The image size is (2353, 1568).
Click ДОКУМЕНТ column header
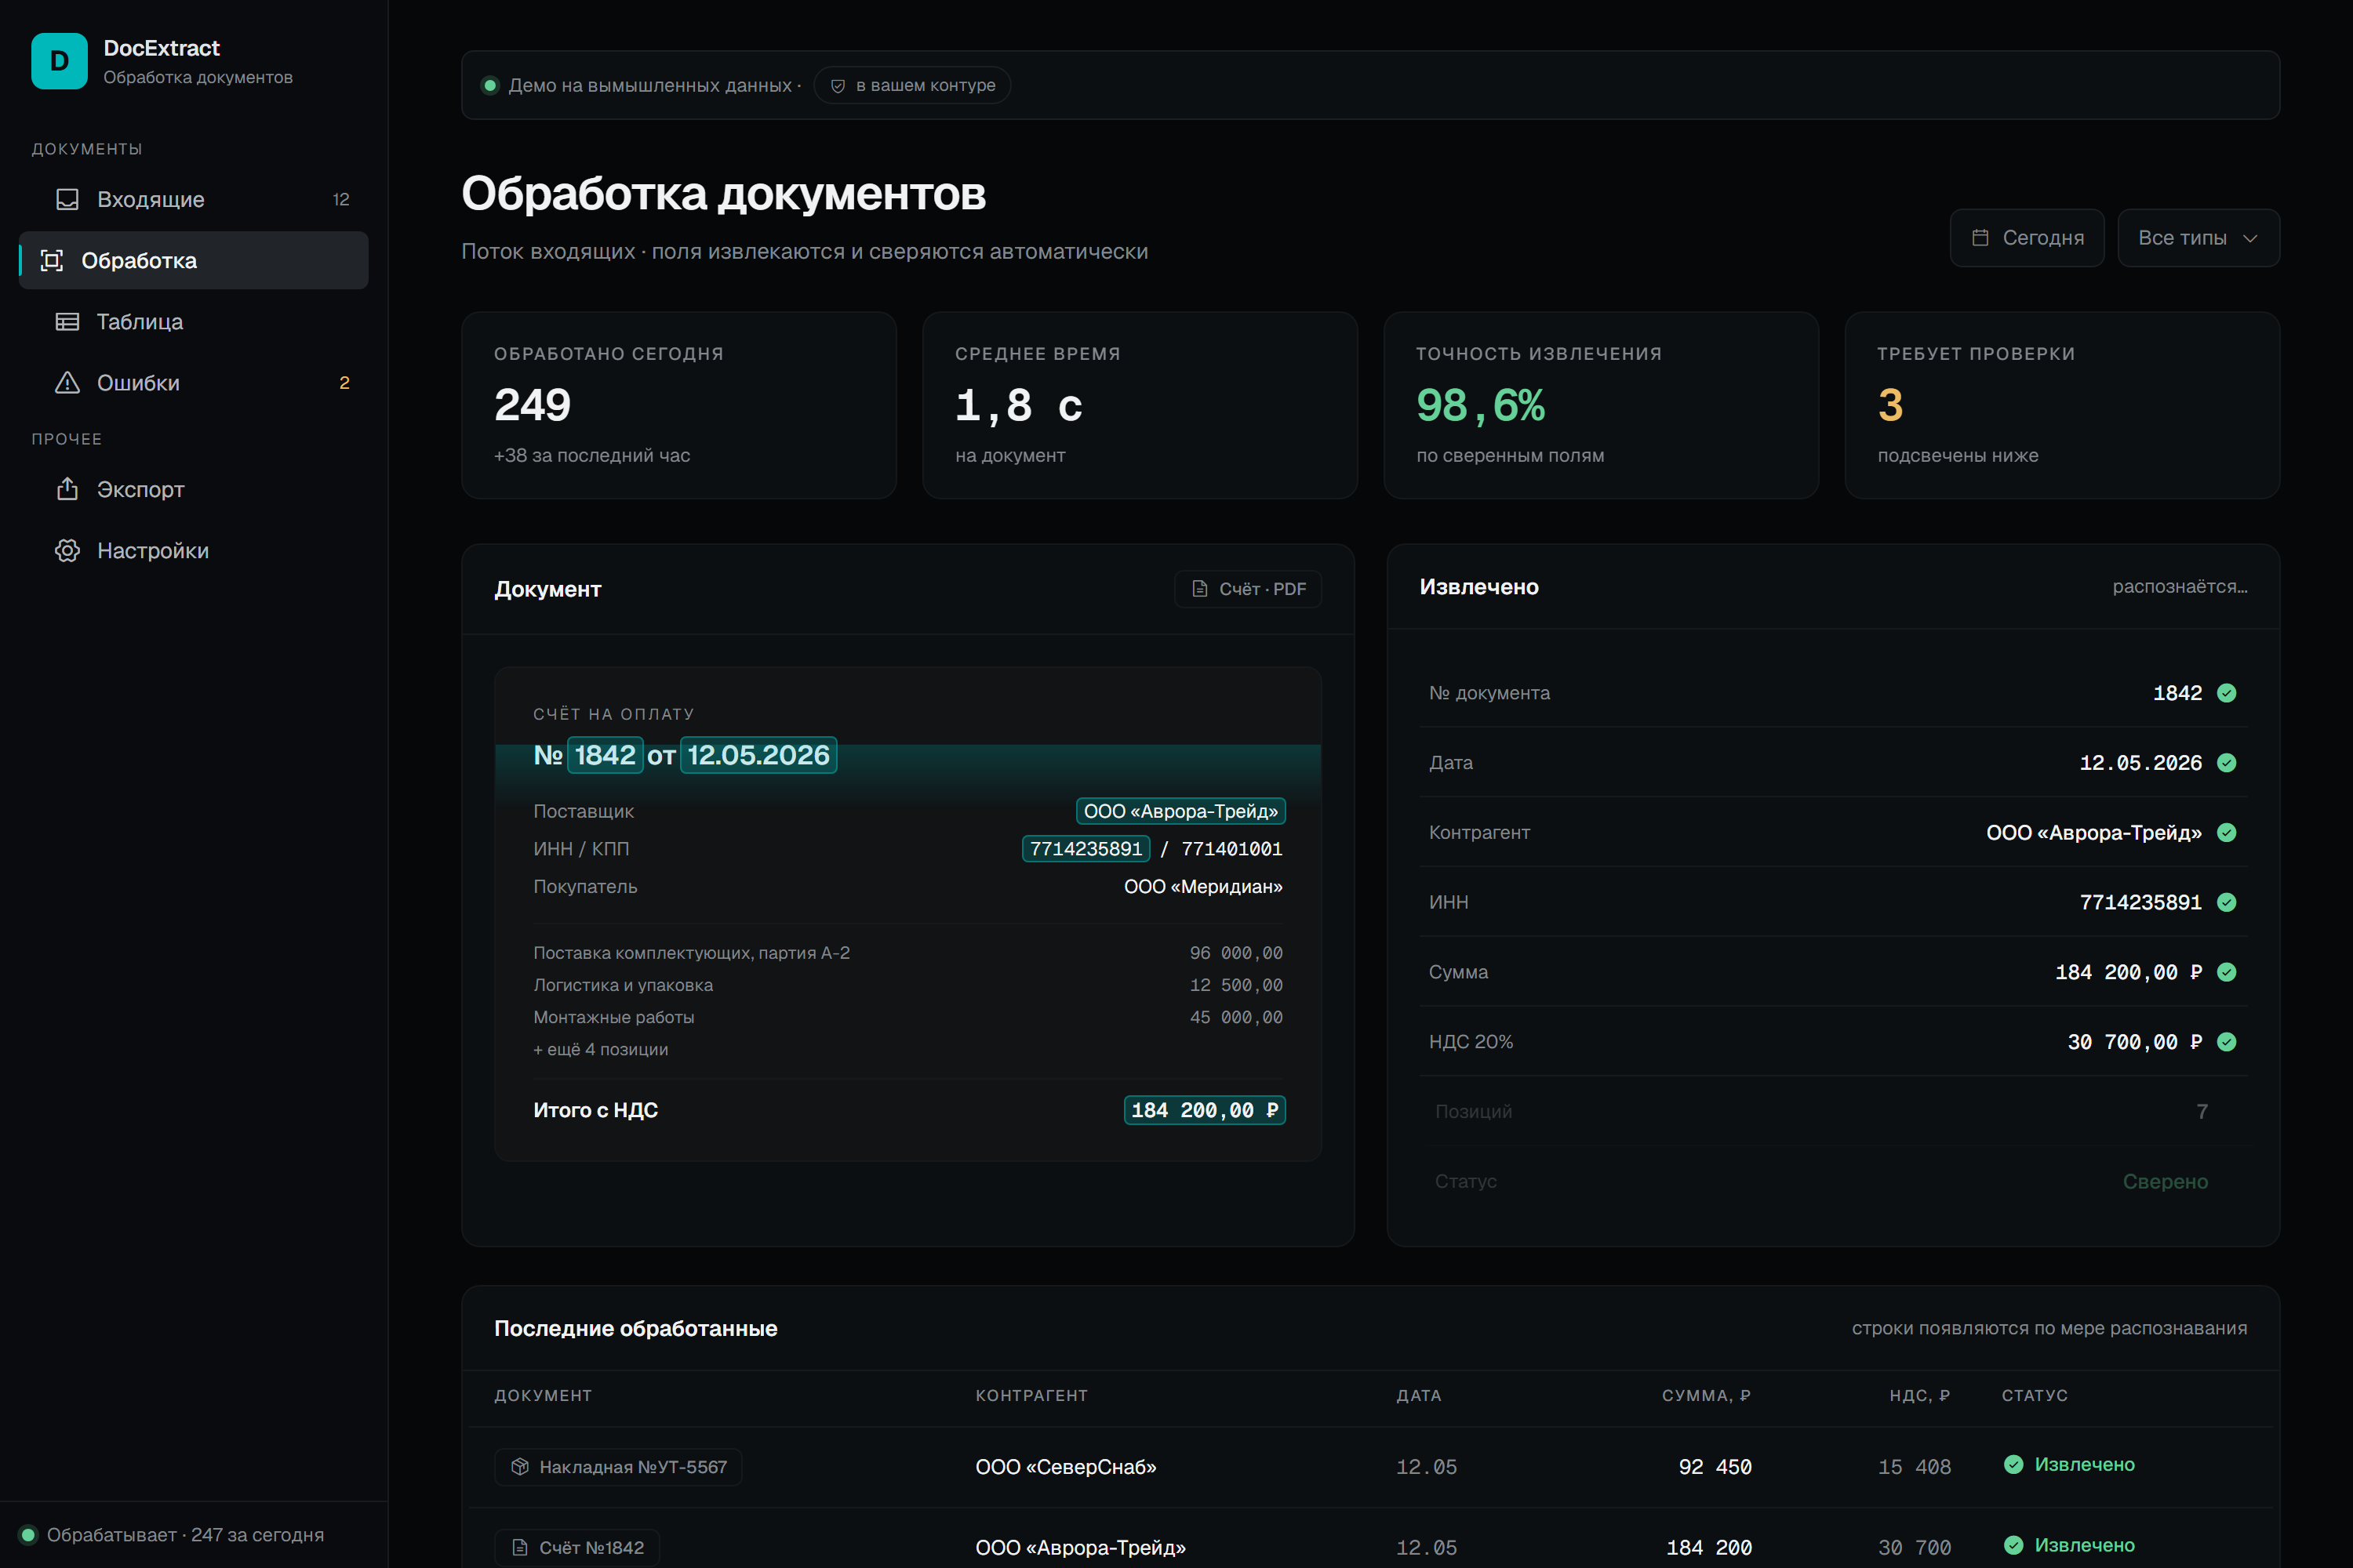pos(544,1395)
